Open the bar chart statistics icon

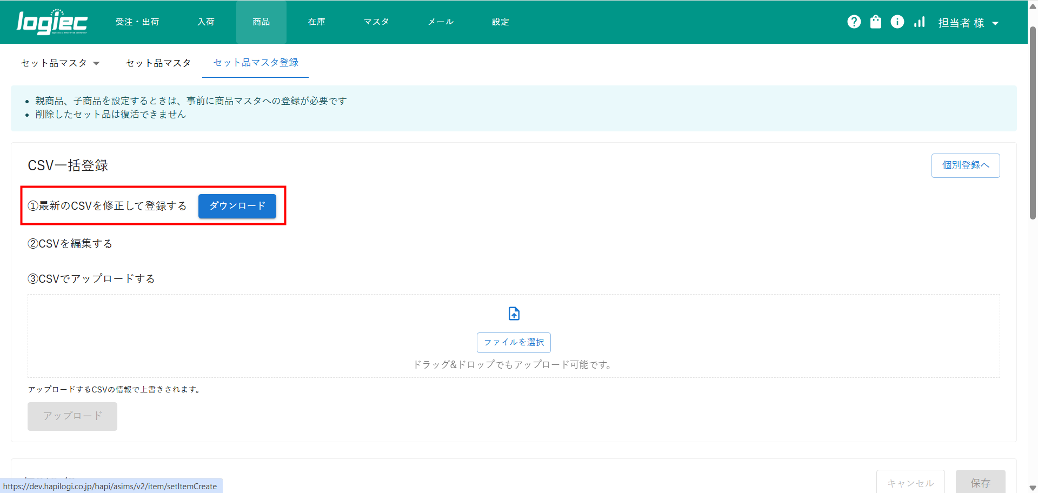919,22
